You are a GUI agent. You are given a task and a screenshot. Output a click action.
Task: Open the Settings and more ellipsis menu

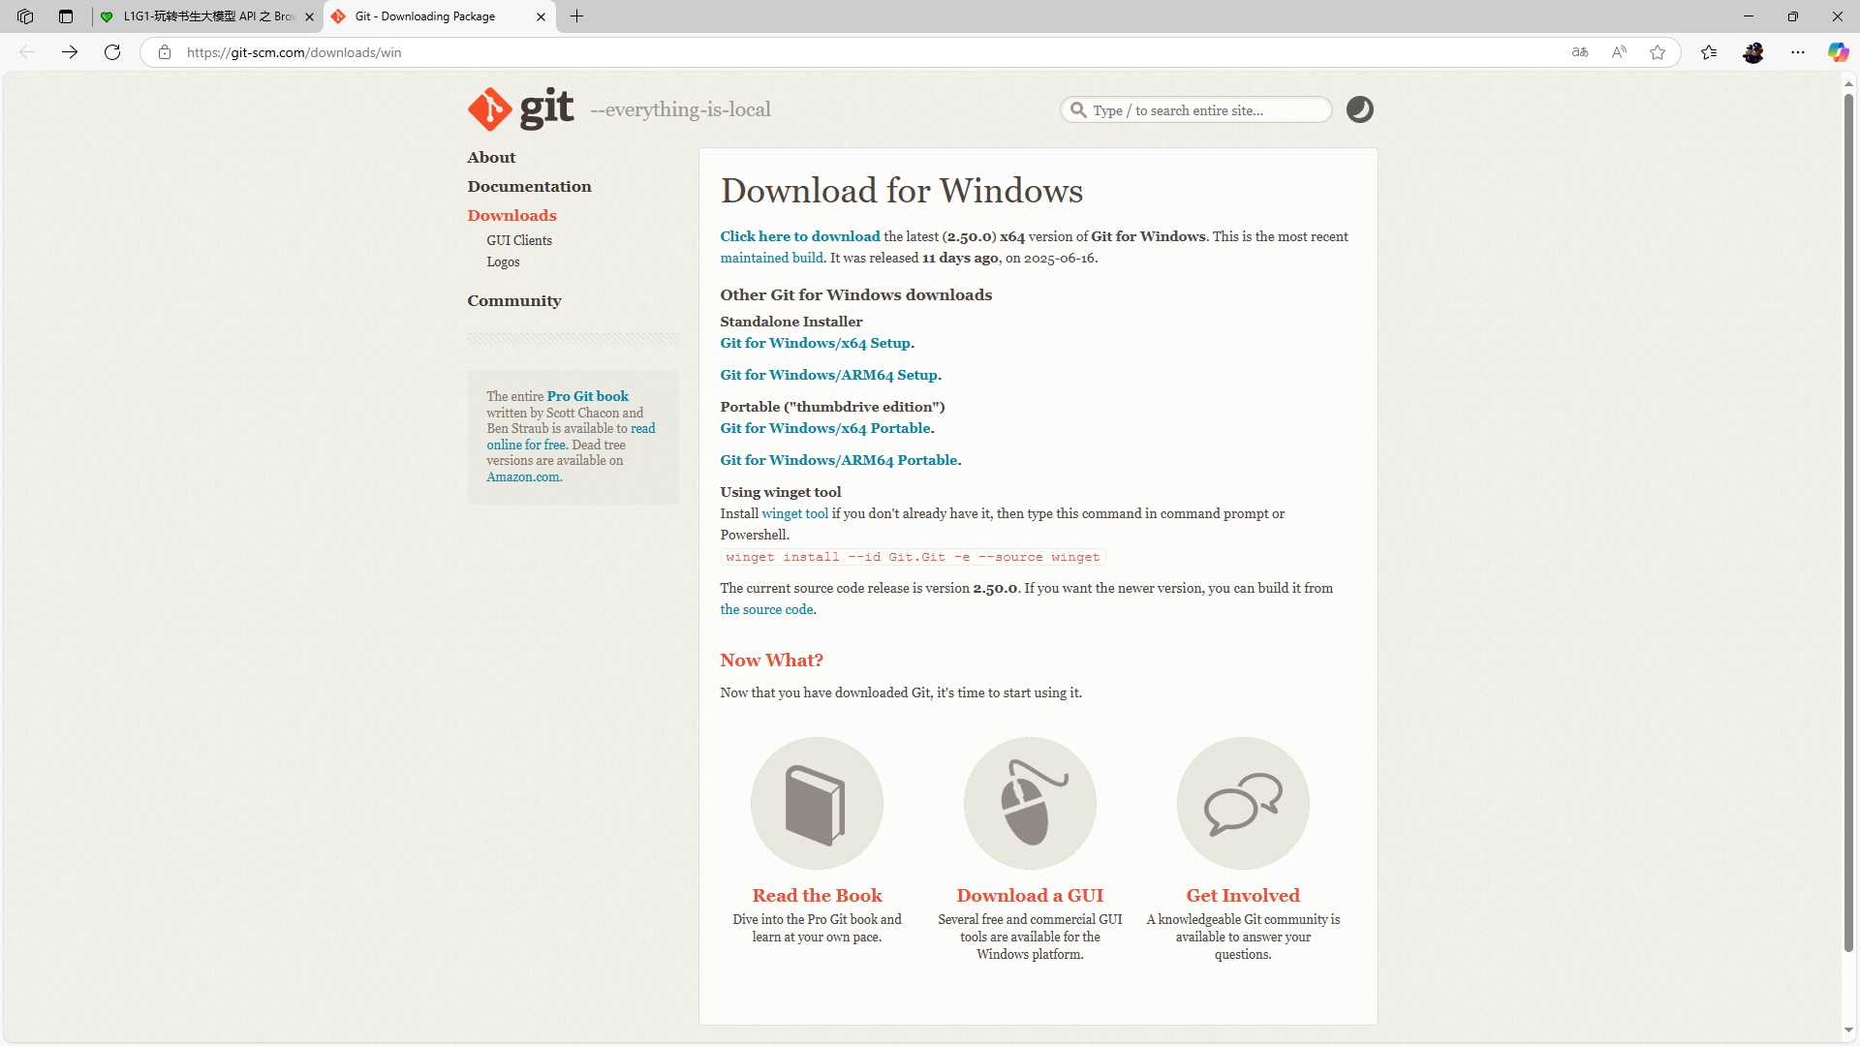(x=1798, y=52)
